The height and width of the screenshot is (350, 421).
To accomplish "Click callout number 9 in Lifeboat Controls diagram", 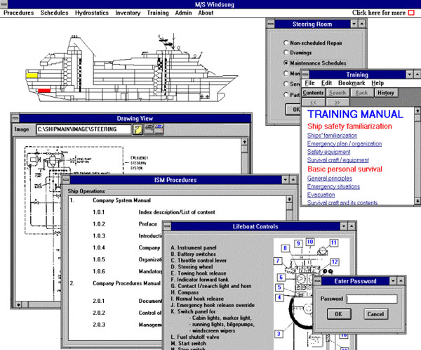I will coord(298,243).
